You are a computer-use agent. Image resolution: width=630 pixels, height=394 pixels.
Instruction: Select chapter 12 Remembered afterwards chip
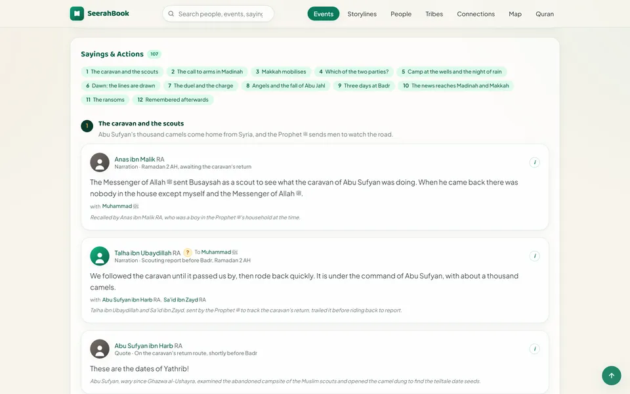173,100
